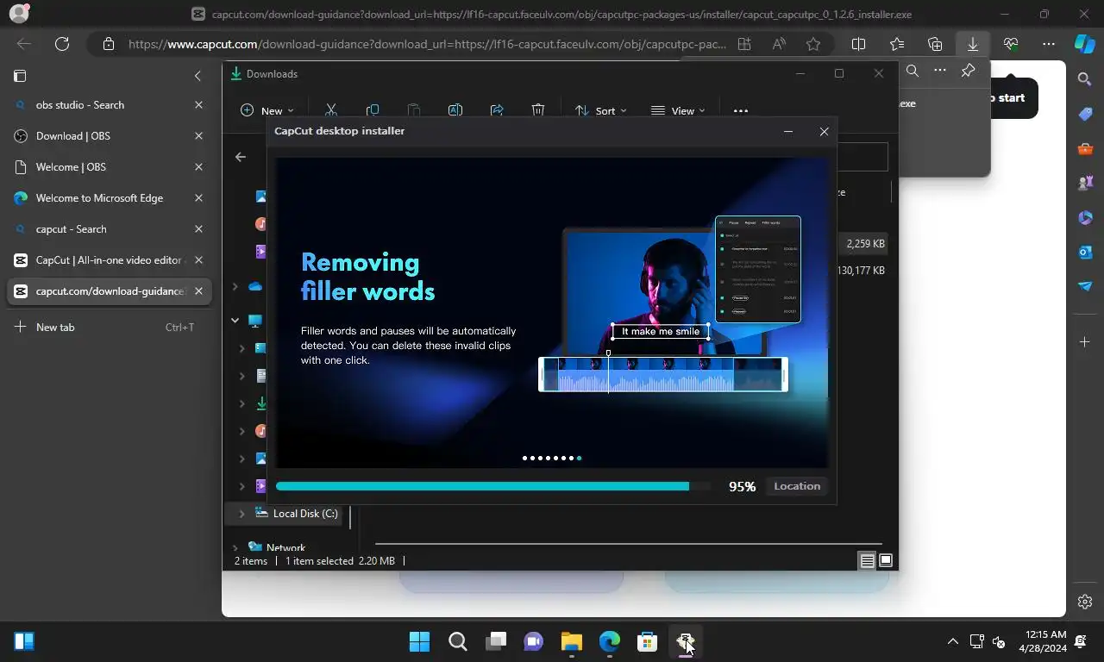Open Microsoft 365 in Edge sidebar
This screenshot has height=662, width=1104.
point(1085,217)
